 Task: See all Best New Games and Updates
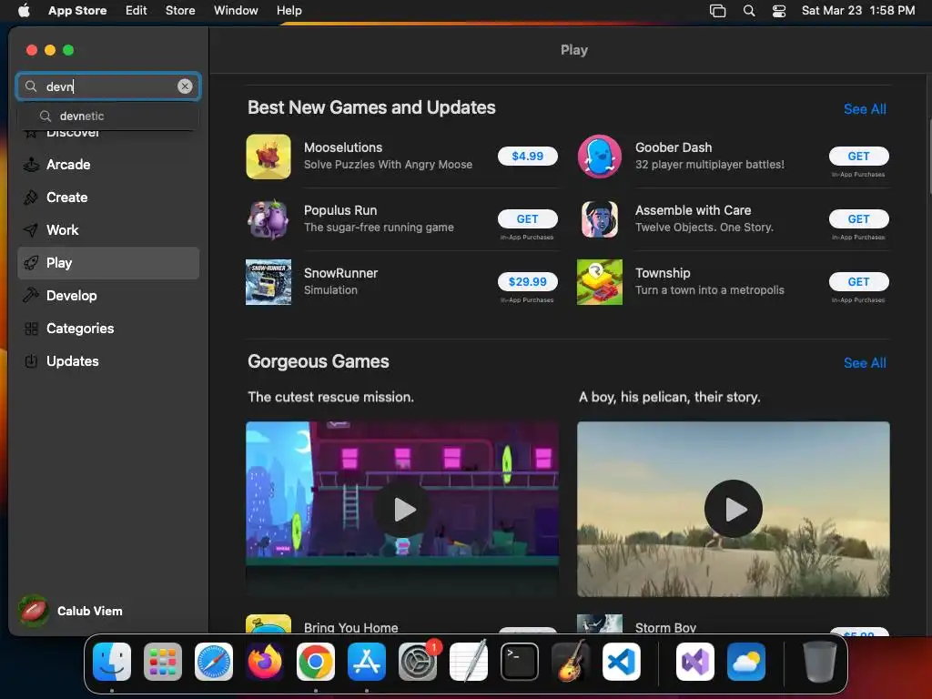(865, 109)
